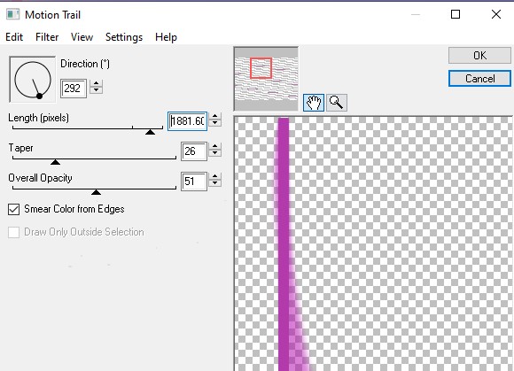Click the direction dial control
The height and width of the screenshot is (371, 514).
[x=33, y=80]
